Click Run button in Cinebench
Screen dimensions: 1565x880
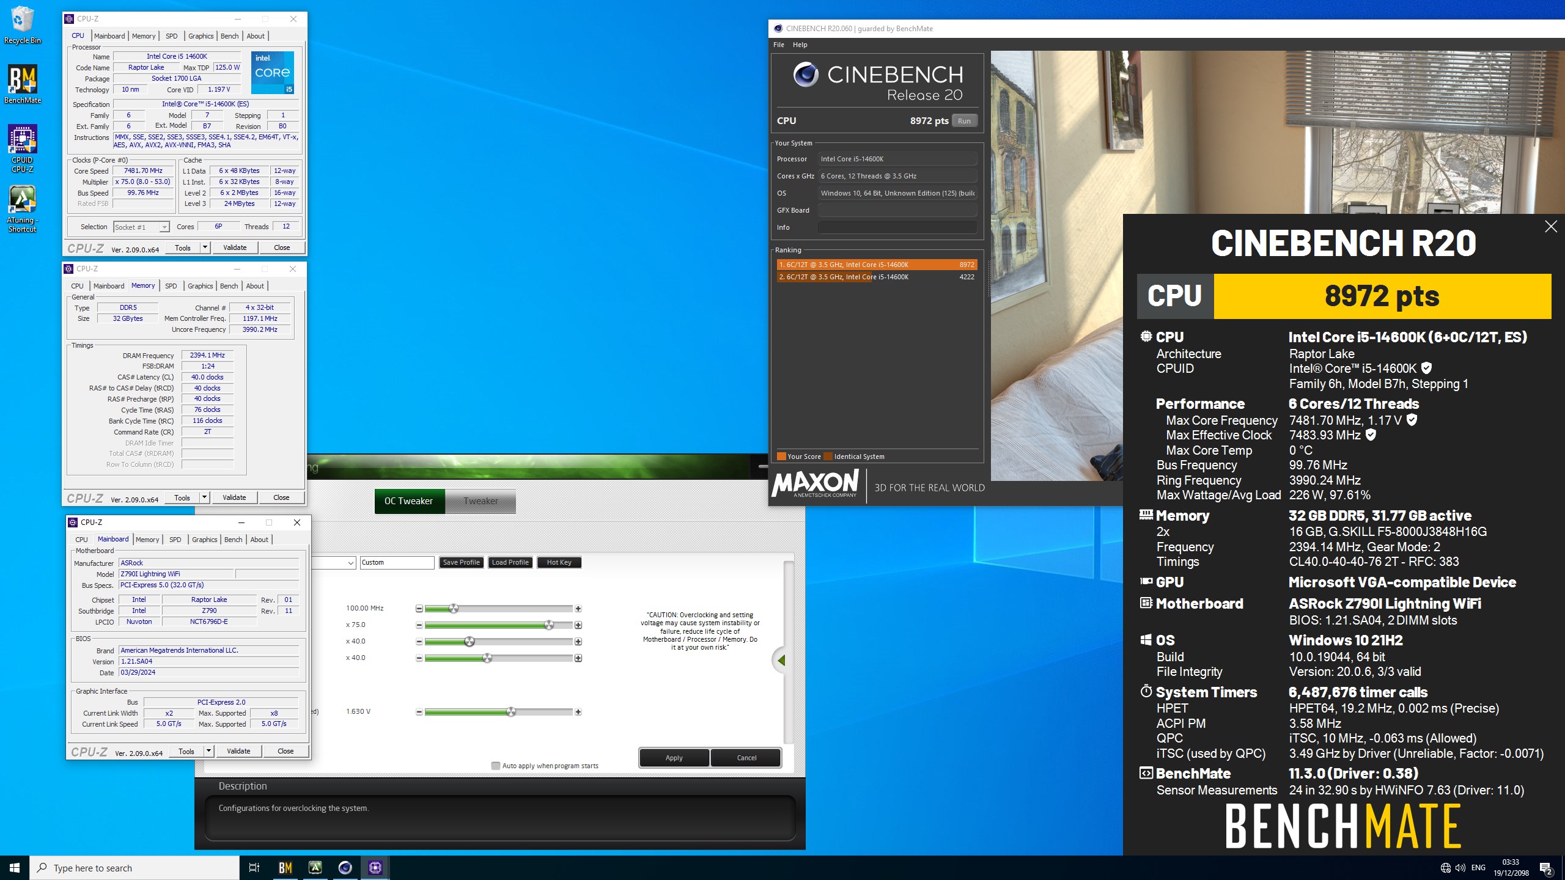coord(964,121)
